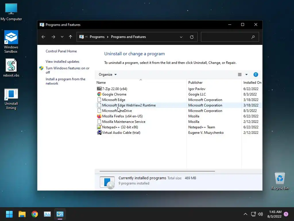This screenshot has height=221, width=294.
Task: Open the view options dropdown arrow
Action: [x=246, y=75]
